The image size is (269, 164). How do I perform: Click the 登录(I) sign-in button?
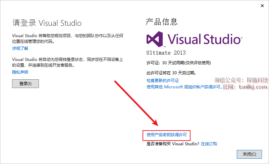25,84
